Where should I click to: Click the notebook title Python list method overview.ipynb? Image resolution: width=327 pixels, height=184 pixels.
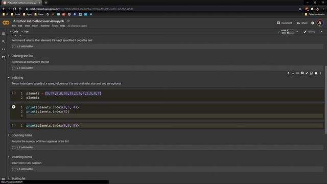(x=40, y=21)
